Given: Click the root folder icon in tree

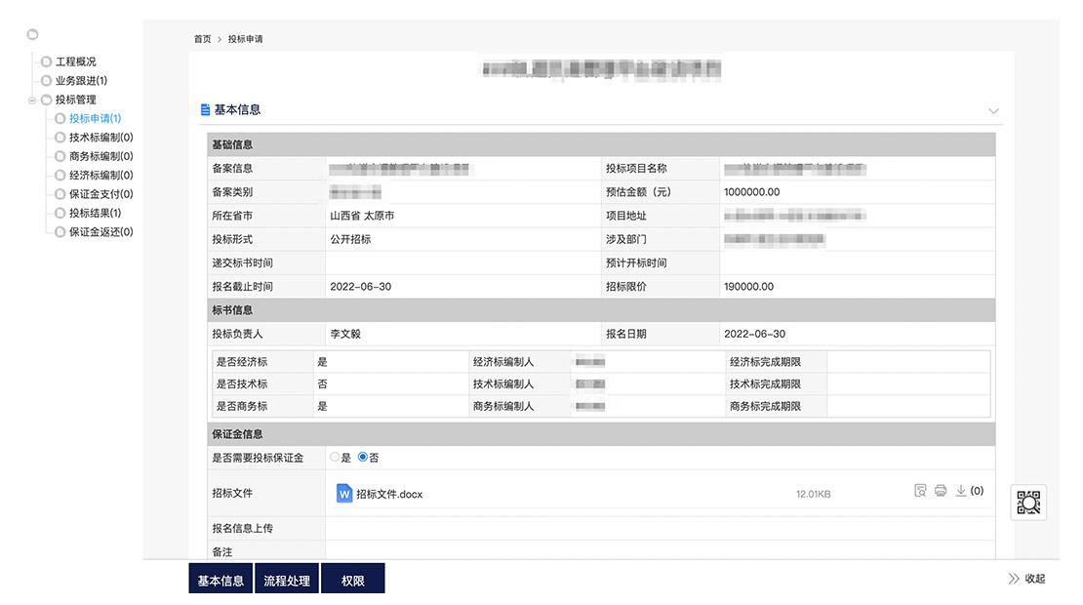Looking at the screenshot, I should (x=32, y=34).
